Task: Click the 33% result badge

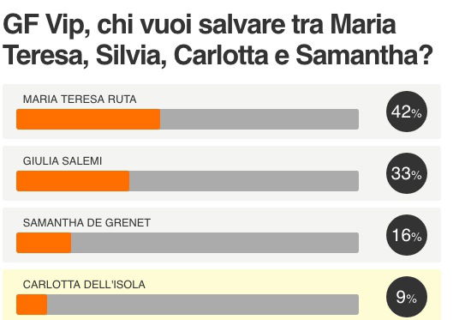Action: point(407,173)
